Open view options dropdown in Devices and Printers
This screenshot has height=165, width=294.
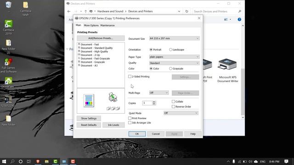coord(230,19)
